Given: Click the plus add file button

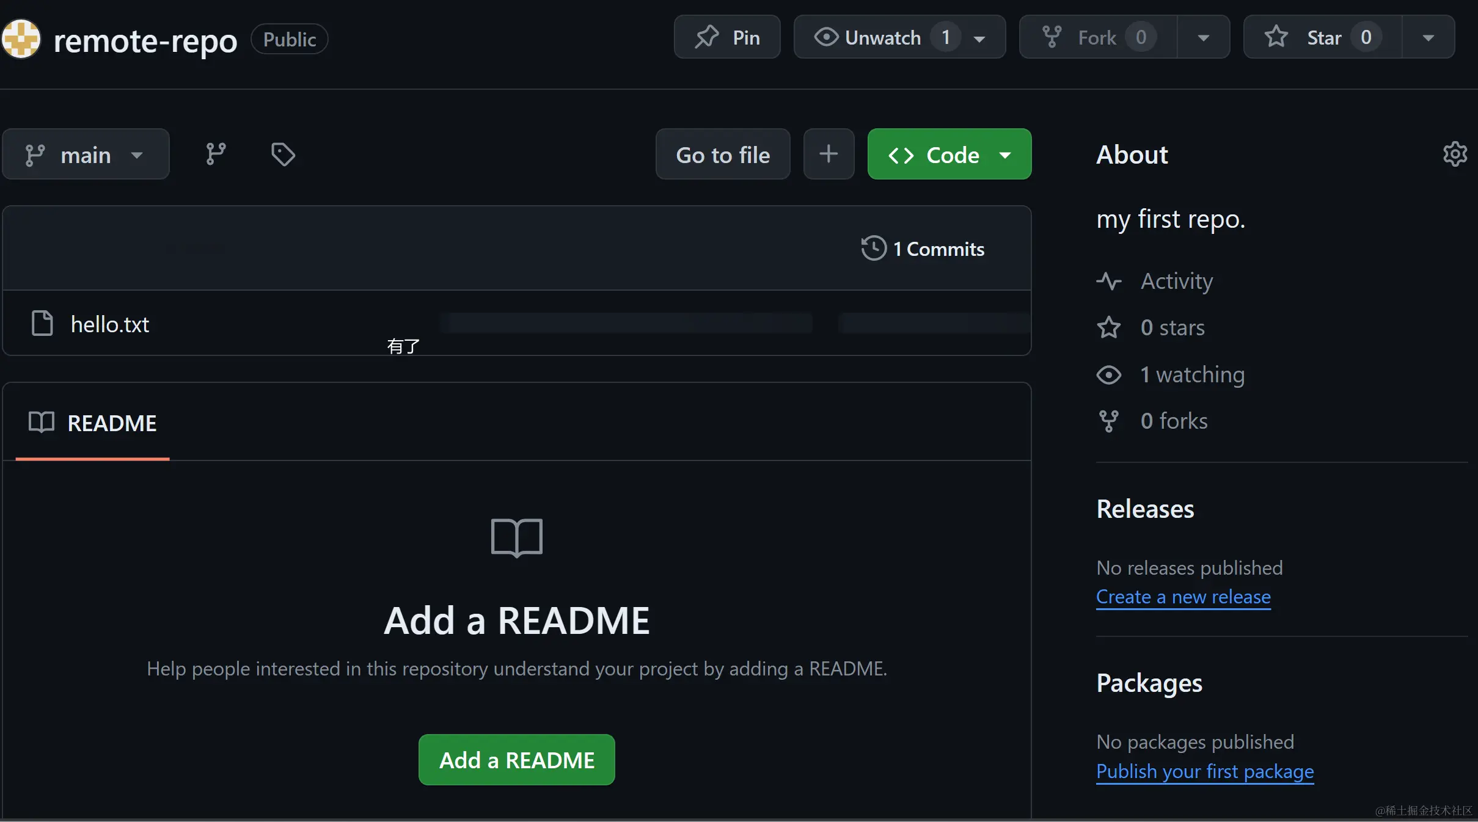Looking at the screenshot, I should tap(828, 154).
